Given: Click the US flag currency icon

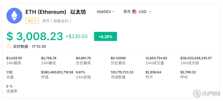Looking at the screenshot, I should (134, 12).
